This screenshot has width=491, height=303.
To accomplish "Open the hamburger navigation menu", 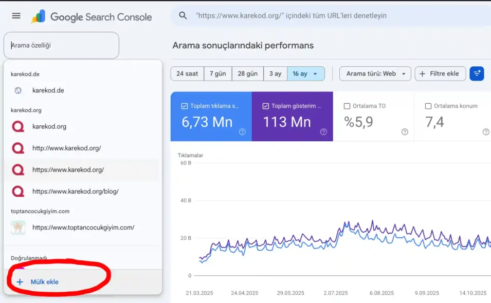I will point(16,15).
